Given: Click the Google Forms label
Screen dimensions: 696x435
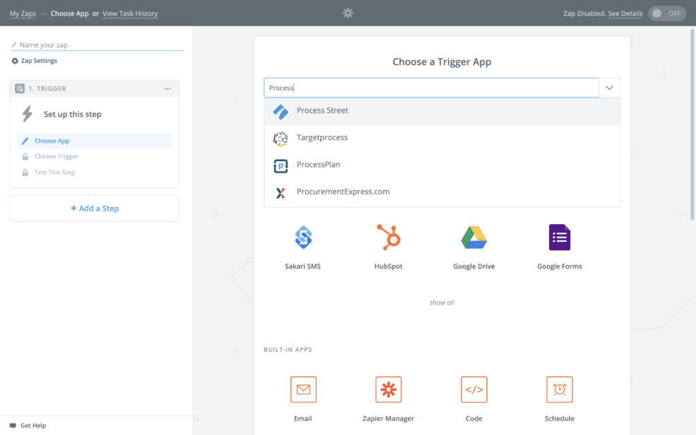Looking at the screenshot, I should coord(559,266).
